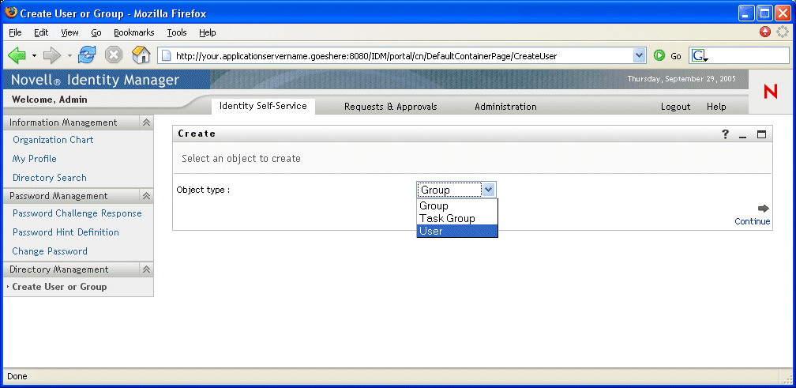The height and width of the screenshot is (388, 796).
Task: Click the Google search engine icon
Action: coord(698,56)
